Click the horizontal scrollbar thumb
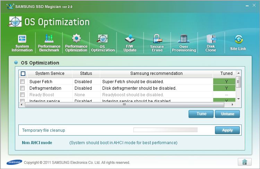This screenshot has width=260, height=169. [x=124, y=105]
